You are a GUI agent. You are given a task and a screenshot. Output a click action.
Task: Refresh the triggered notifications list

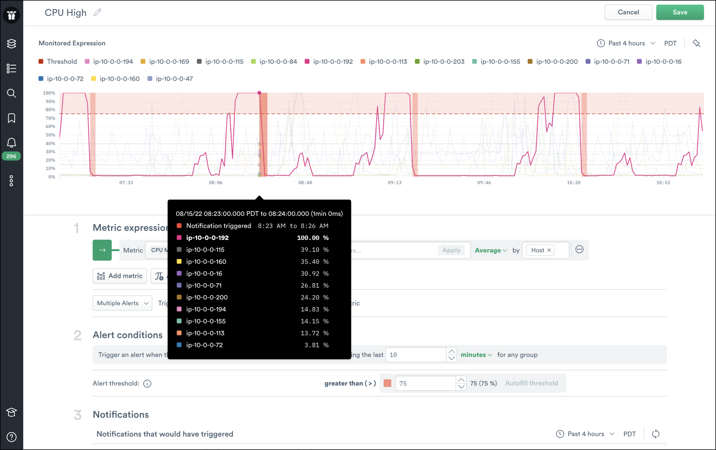click(x=656, y=434)
